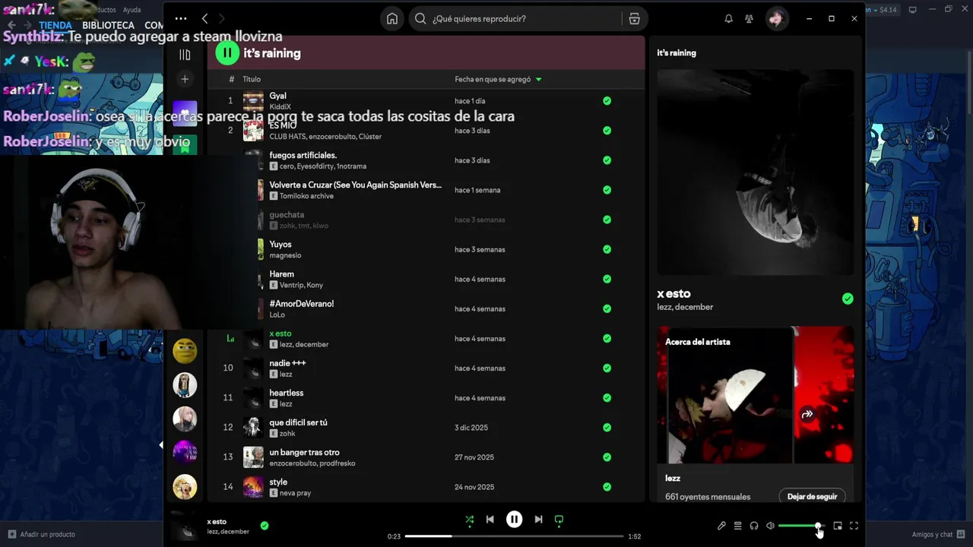The height and width of the screenshot is (547, 973).
Task: Toggle the saved check for guechata
Action: [x=607, y=220]
